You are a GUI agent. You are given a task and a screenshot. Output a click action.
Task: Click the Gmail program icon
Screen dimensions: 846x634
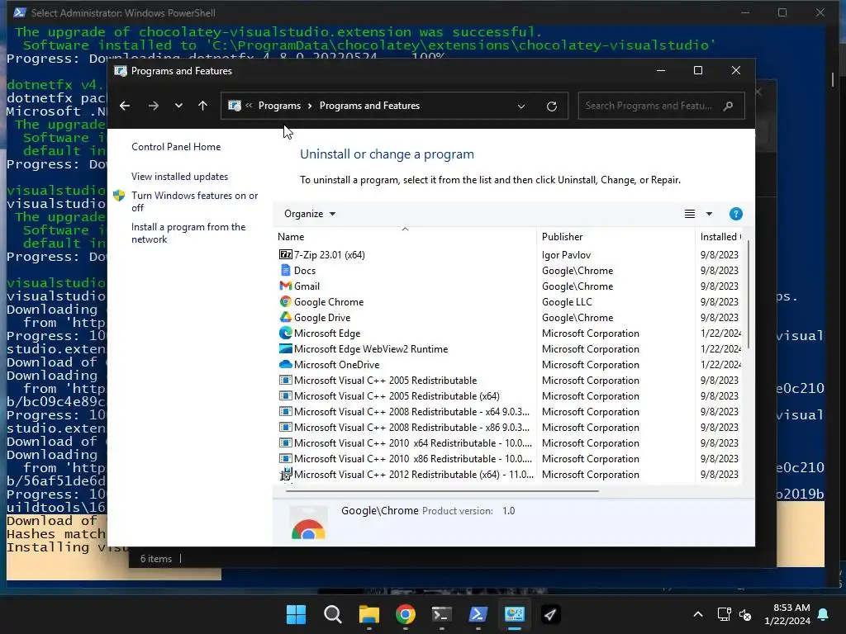[285, 286]
